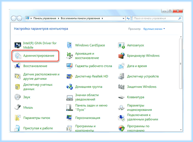Open the Персонализация icon
The width and height of the screenshot is (193, 142).
(x=69, y=118)
